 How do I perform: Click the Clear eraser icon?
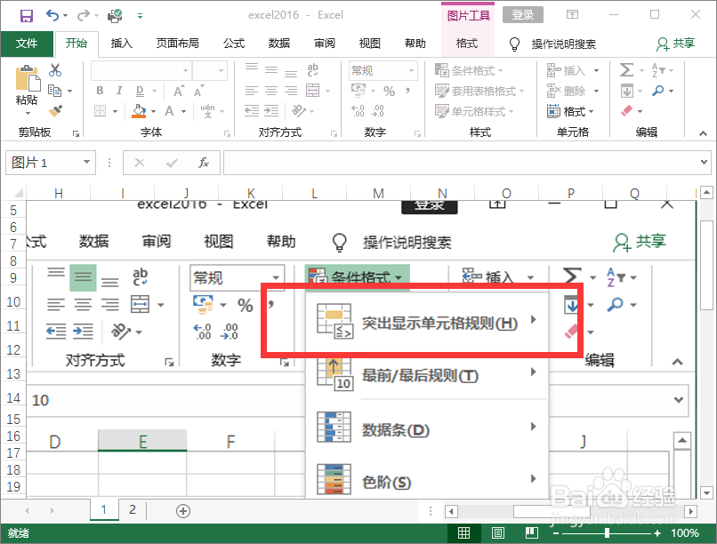[626, 111]
